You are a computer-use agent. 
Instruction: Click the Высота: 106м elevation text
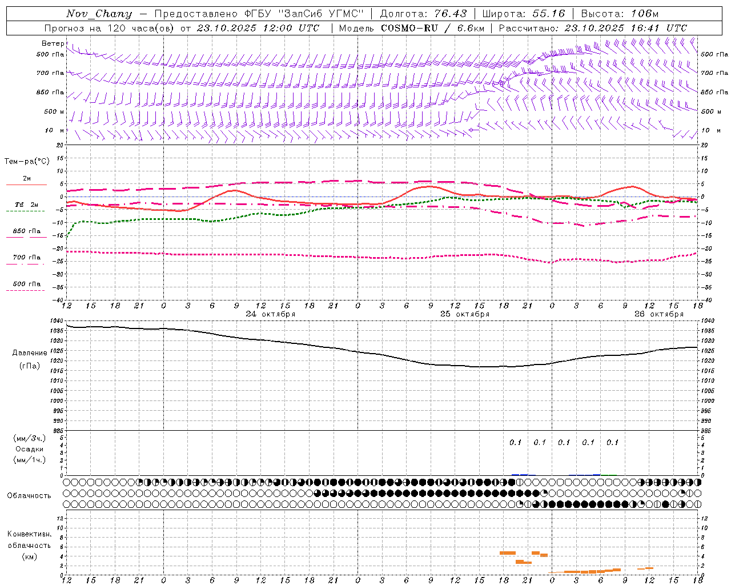(x=620, y=14)
